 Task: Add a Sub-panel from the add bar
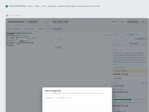tap(17, 29)
